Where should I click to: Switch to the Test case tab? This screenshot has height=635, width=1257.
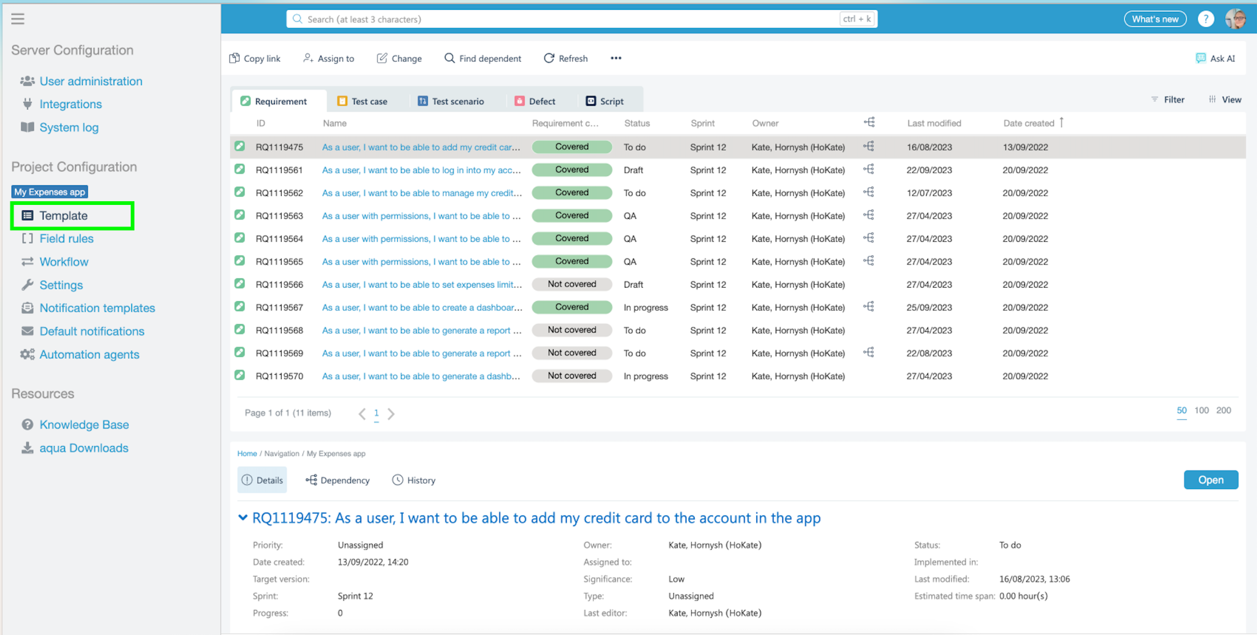[x=363, y=101]
